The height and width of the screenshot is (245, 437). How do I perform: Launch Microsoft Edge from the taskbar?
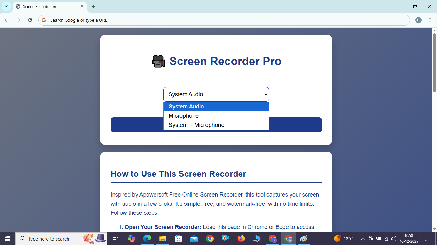[147, 239]
